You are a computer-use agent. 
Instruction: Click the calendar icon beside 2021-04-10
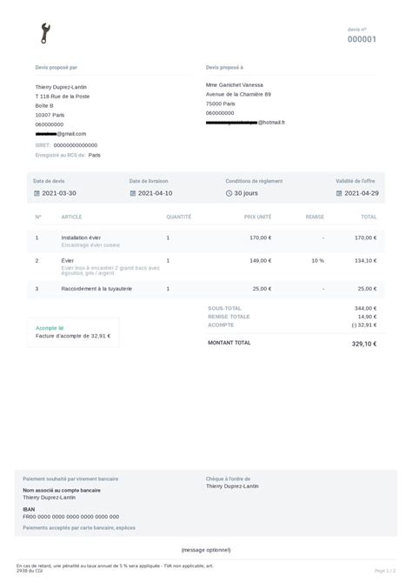point(133,193)
